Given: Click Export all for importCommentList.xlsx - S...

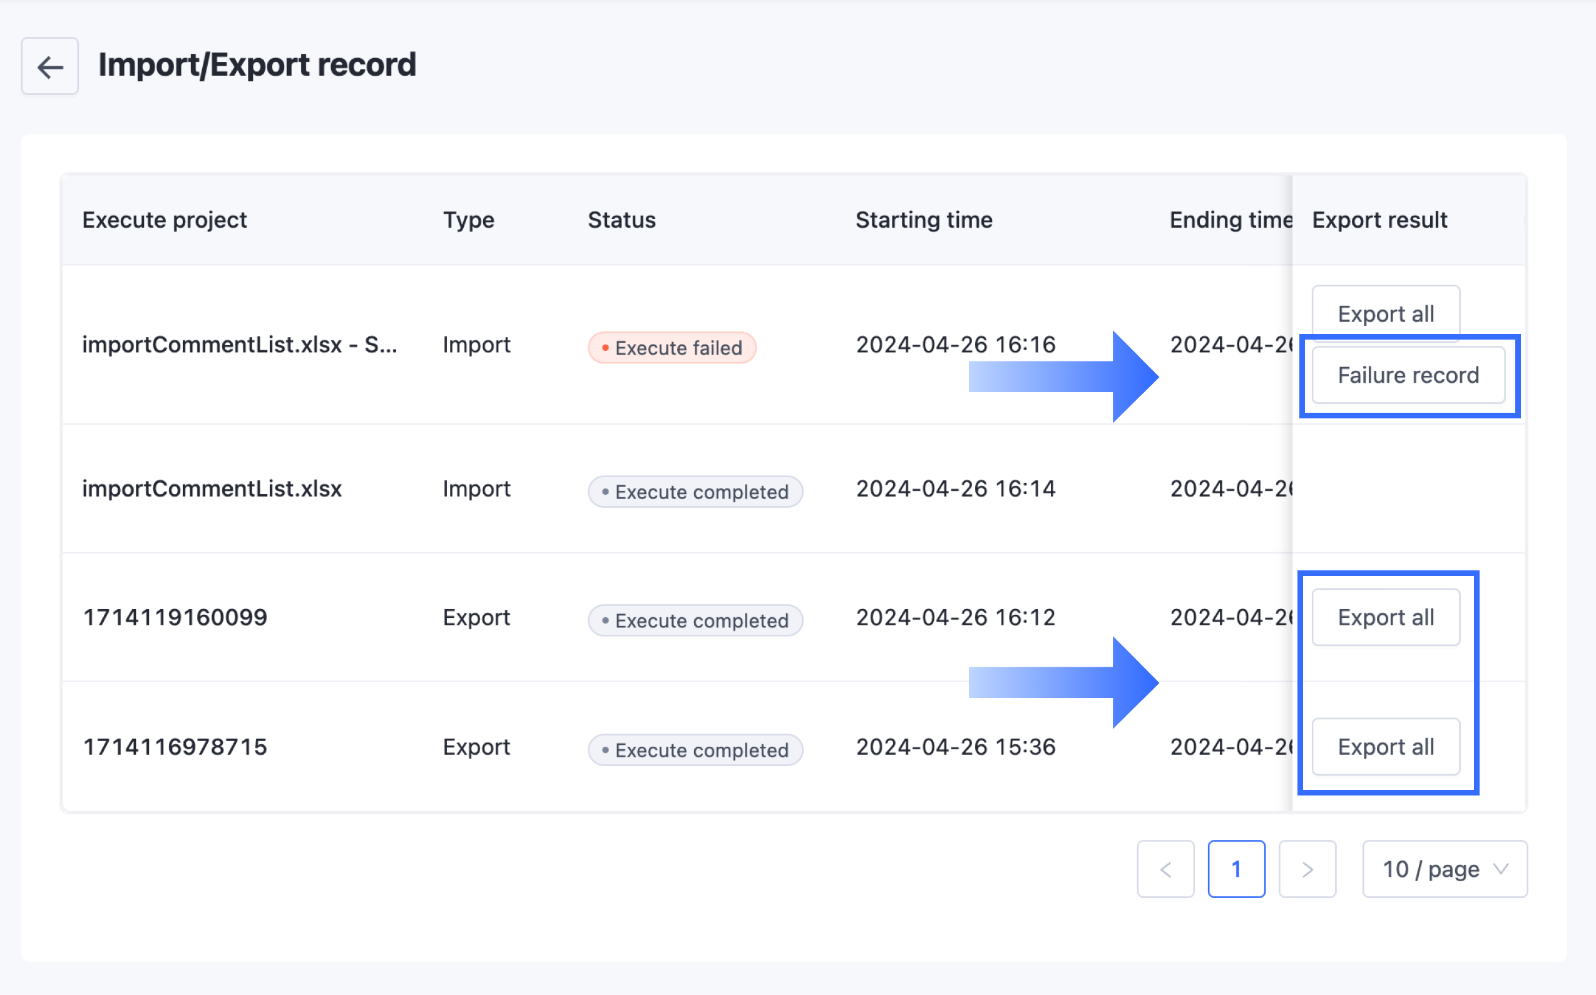Looking at the screenshot, I should pyautogui.click(x=1385, y=313).
